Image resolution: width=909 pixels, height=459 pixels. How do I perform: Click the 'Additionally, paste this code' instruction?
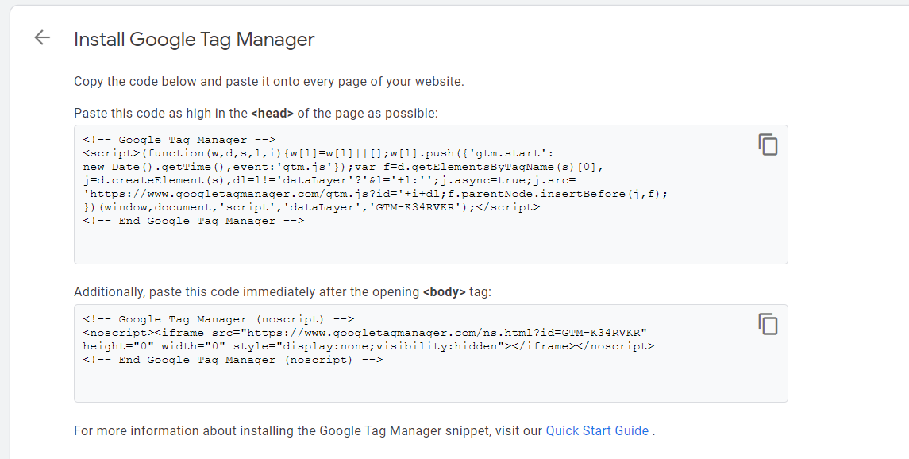pyautogui.click(x=282, y=292)
